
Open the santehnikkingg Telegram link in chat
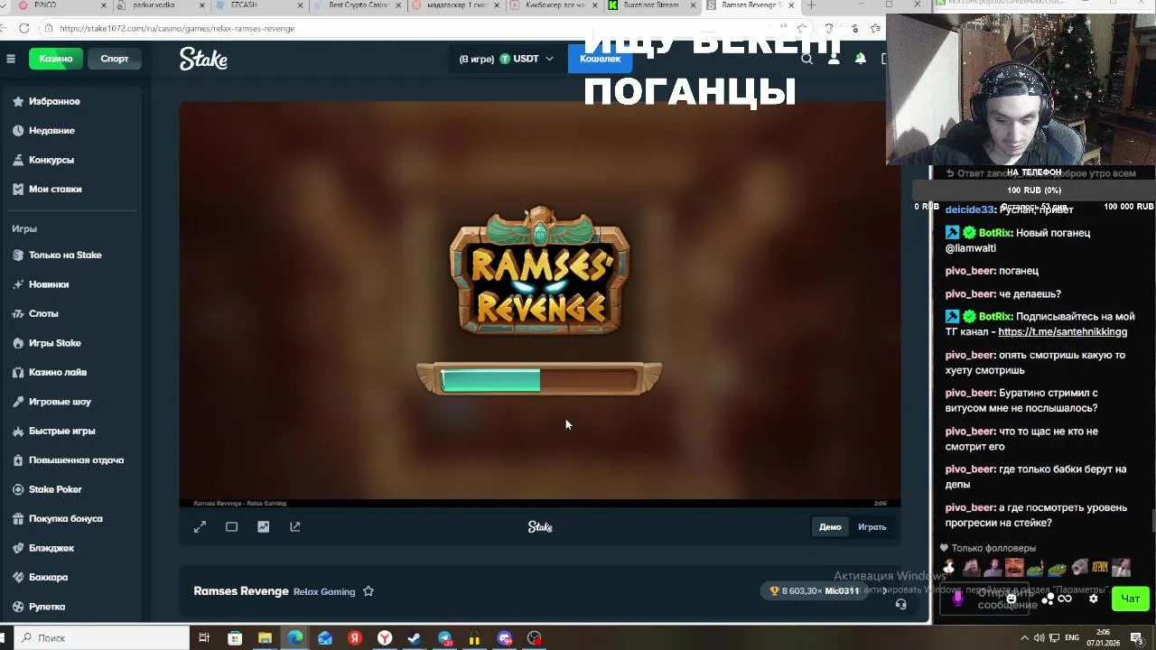[1062, 332]
